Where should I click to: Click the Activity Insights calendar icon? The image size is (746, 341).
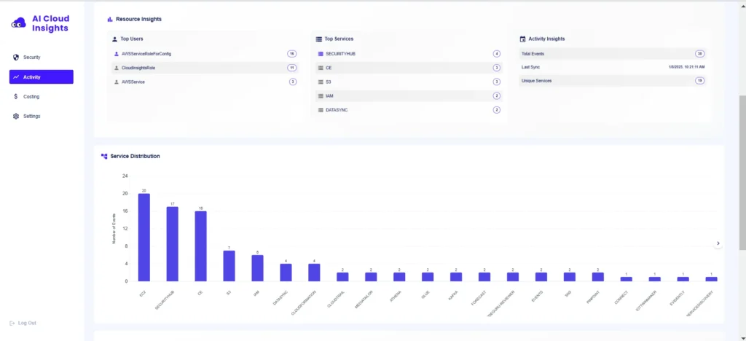(523, 39)
